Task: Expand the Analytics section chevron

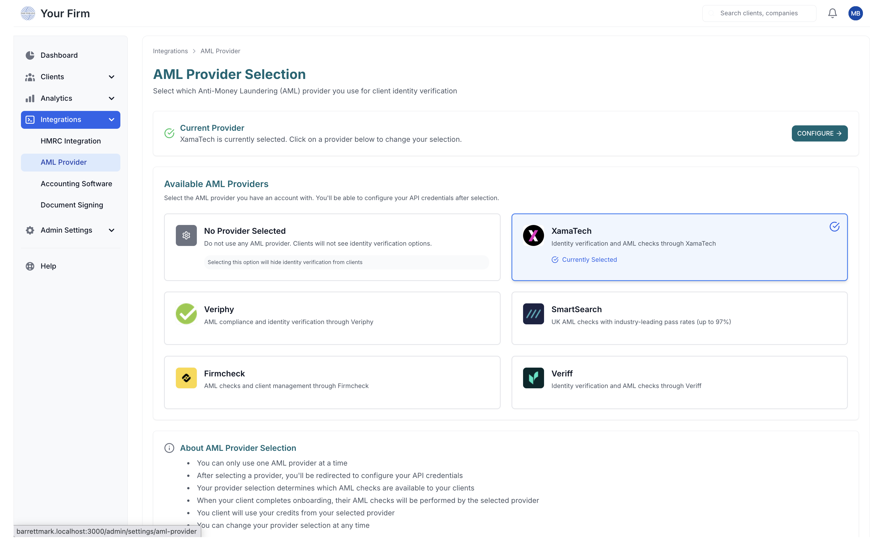Action: tap(111, 98)
